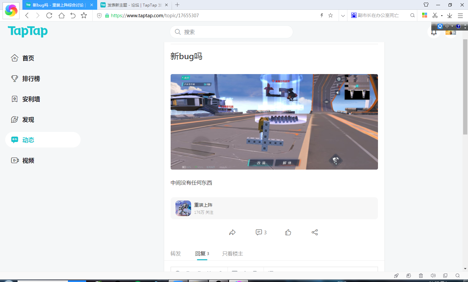This screenshot has width=468, height=282.
Task: Open the notifications bell
Action: (434, 32)
